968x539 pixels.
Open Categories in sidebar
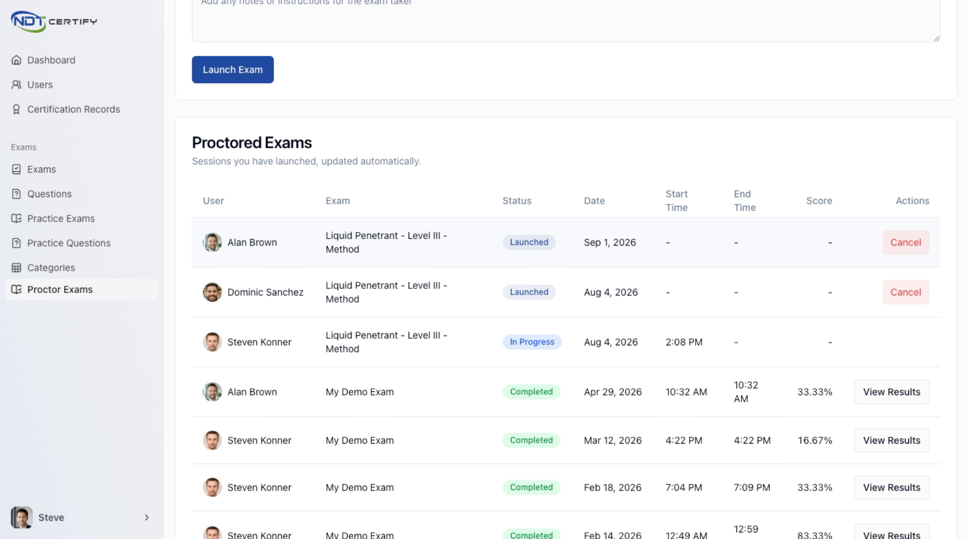pyautogui.click(x=82, y=268)
